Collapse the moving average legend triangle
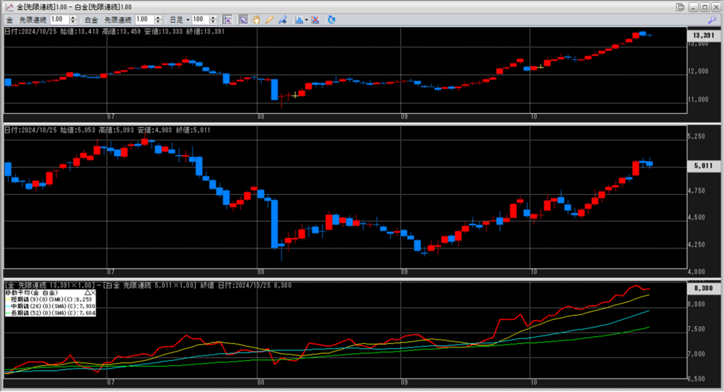Image resolution: width=724 pixels, height=392 pixels. [x=88, y=292]
